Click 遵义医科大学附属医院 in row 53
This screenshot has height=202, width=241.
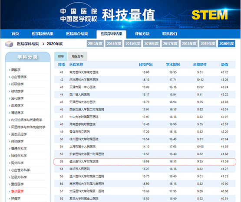tap(84, 162)
